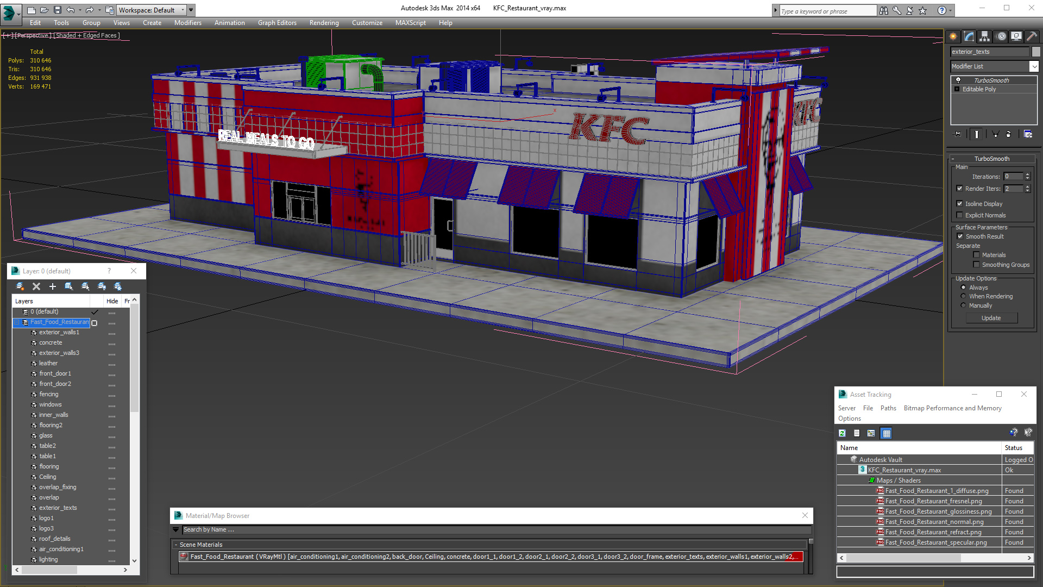1043x587 pixels.
Task: Collapse Scene Materials section
Action: (x=176, y=545)
